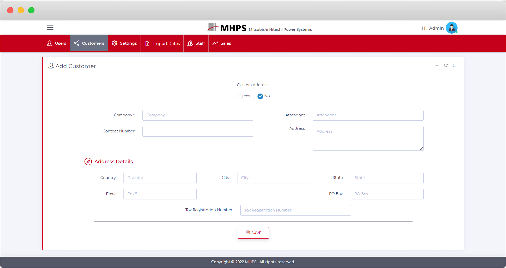The image size is (506, 268).
Task: Select the Staff tab
Action: pos(196,43)
